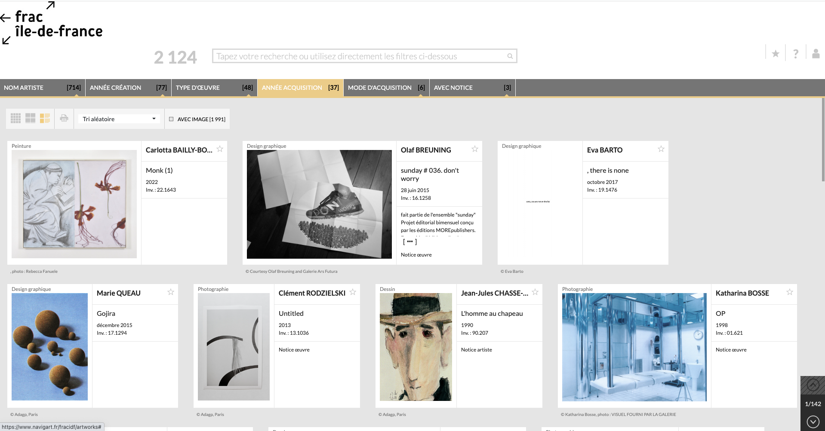Enable the AVEC IMAGE checkbox
The image size is (825, 431).
click(171, 119)
